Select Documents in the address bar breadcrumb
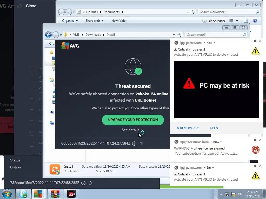 tap(111, 12)
